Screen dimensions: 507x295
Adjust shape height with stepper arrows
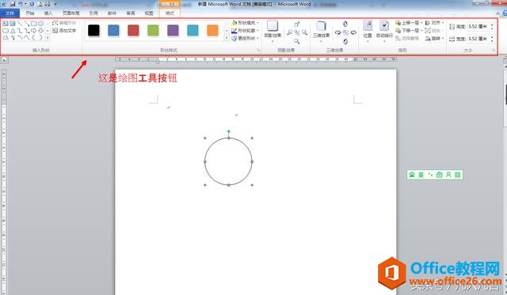pyautogui.click(x=492, y=26)
